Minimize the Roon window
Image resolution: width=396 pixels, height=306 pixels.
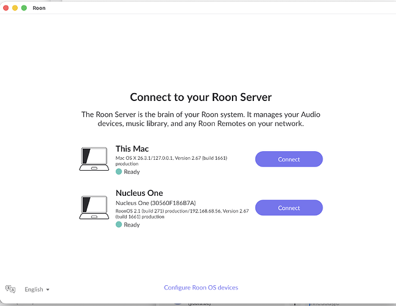15,8
